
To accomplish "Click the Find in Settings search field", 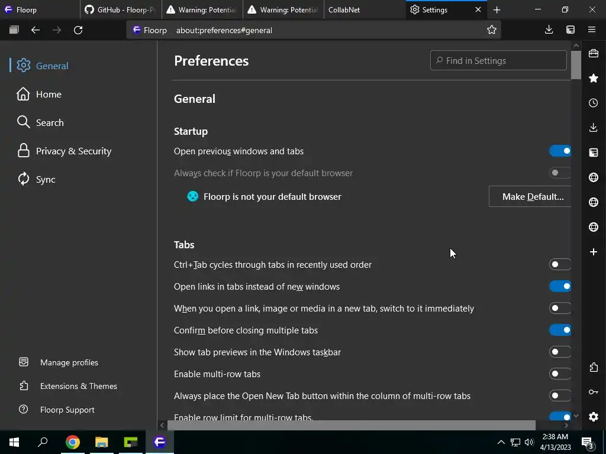I will [x=498, y=61].
